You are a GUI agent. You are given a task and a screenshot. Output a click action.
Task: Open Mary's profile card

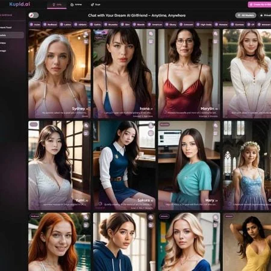pyautogui.click(x=189, y=166)
